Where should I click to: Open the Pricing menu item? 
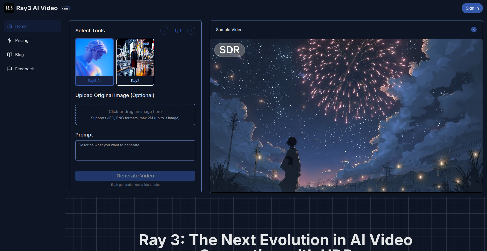(x=32, y=40)
